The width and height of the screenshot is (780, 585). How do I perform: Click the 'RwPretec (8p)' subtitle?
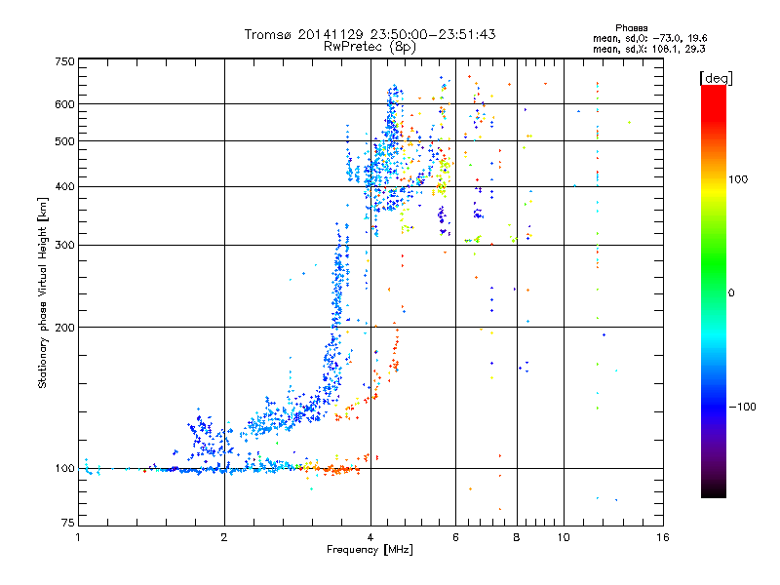pyautogui.click(x=370, y=47)
